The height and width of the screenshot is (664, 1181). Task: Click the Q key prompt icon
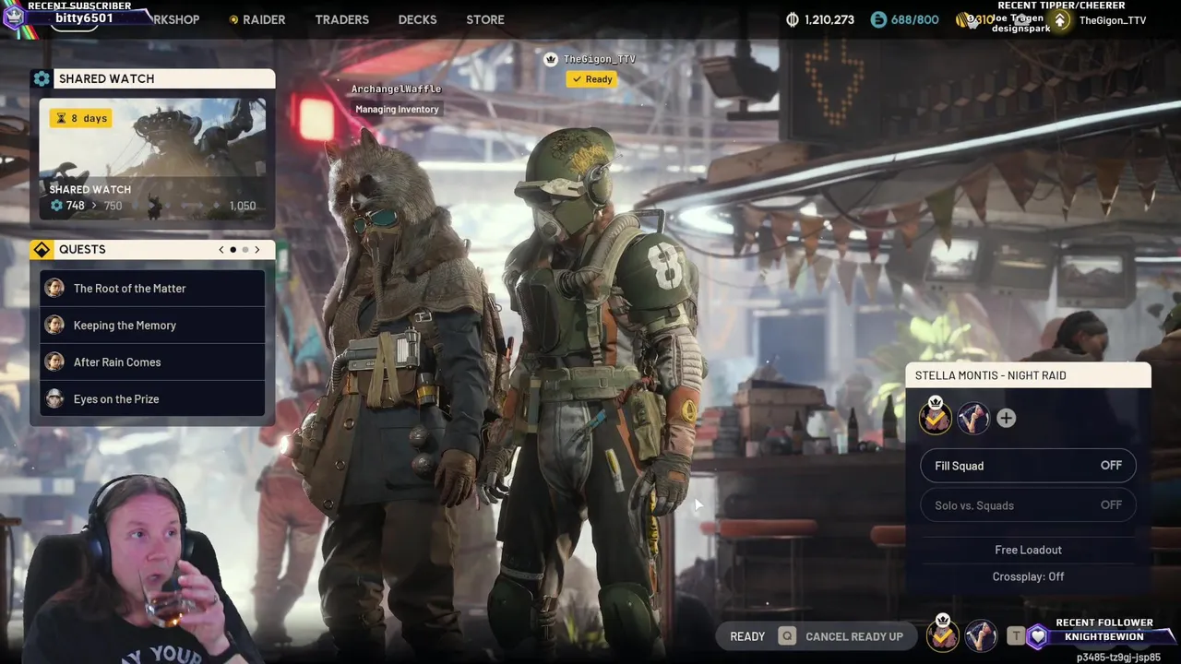click(x=786, y=636)
